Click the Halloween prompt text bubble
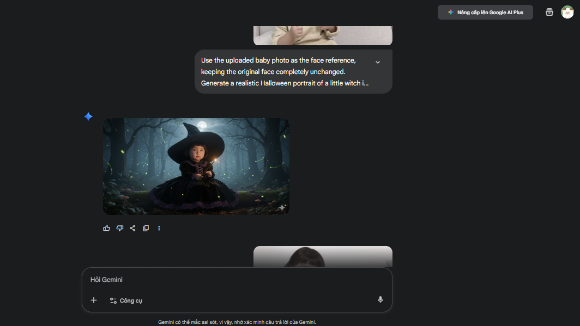This screenshot has width=580, height=326. [283, 72]
